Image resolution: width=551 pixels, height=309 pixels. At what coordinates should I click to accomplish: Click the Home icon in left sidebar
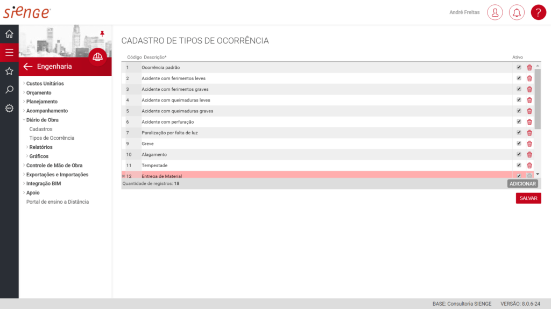pyautogui.click(x=9, y=34)
